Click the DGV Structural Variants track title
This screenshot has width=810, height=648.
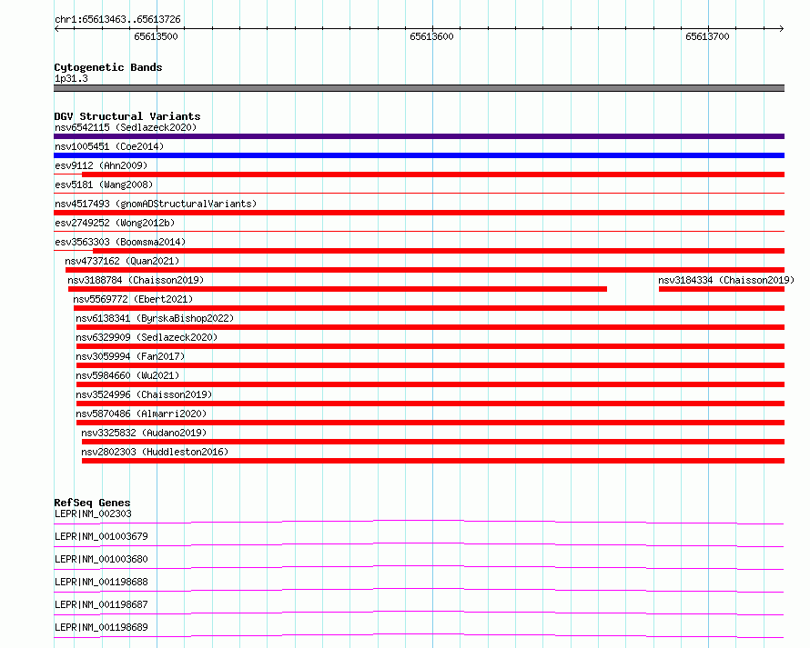[x=127, y=116]
